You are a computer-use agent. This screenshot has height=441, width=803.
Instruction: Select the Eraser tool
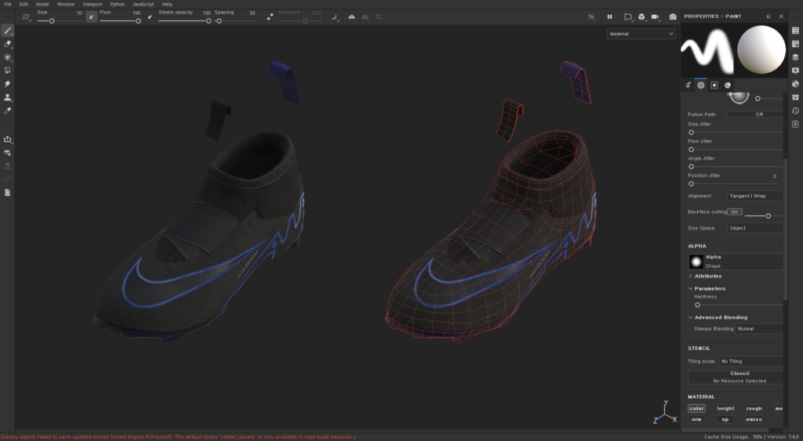coord(8,44)
